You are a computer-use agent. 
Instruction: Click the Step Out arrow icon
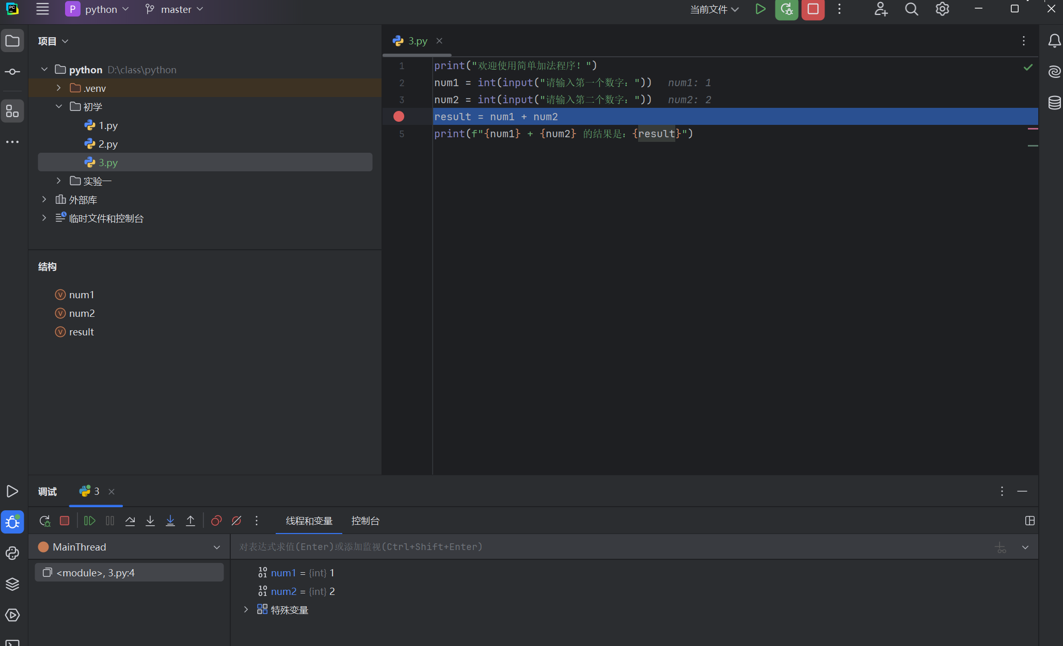pos(191,521)
